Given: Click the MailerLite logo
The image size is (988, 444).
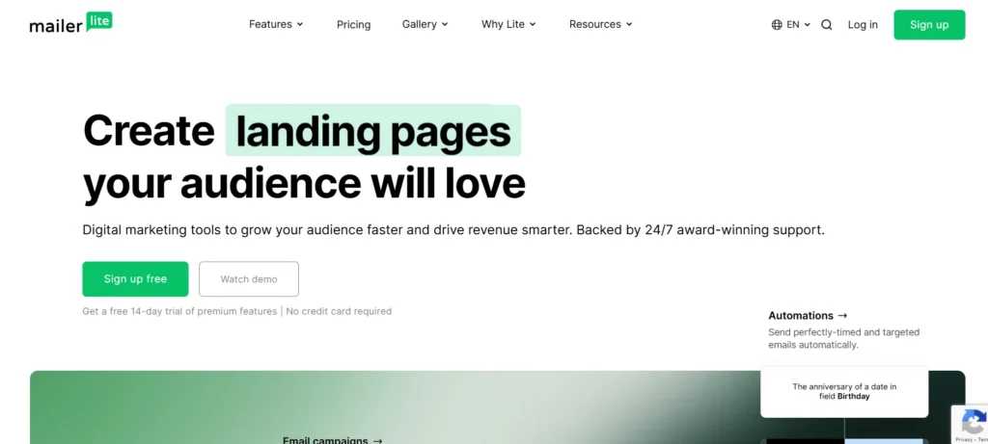Looking at the screenshot, I should pos(70,23).
